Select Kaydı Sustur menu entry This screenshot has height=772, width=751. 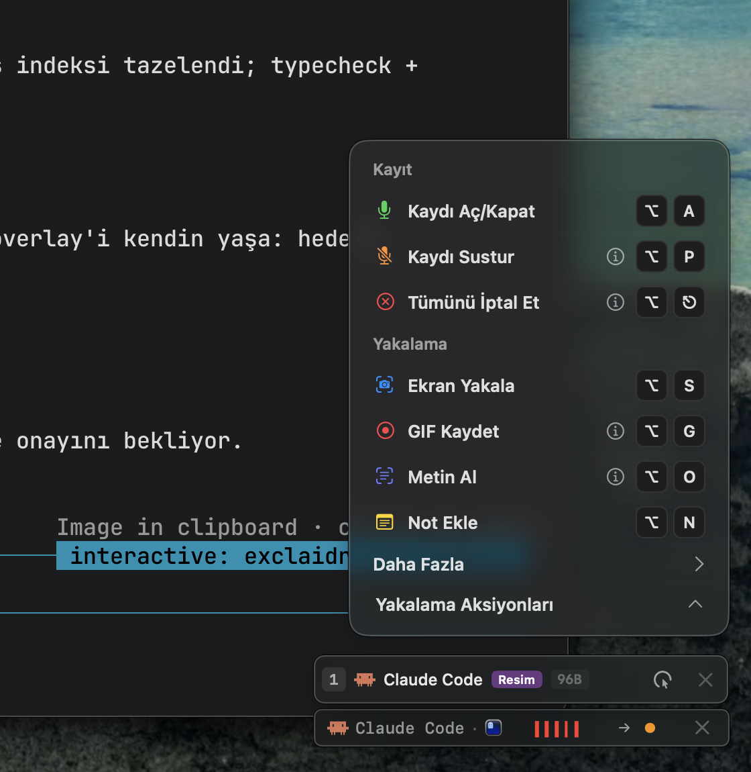point(539,256)
